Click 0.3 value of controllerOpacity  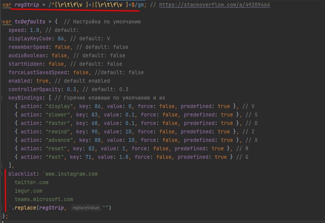click(72, 89)
